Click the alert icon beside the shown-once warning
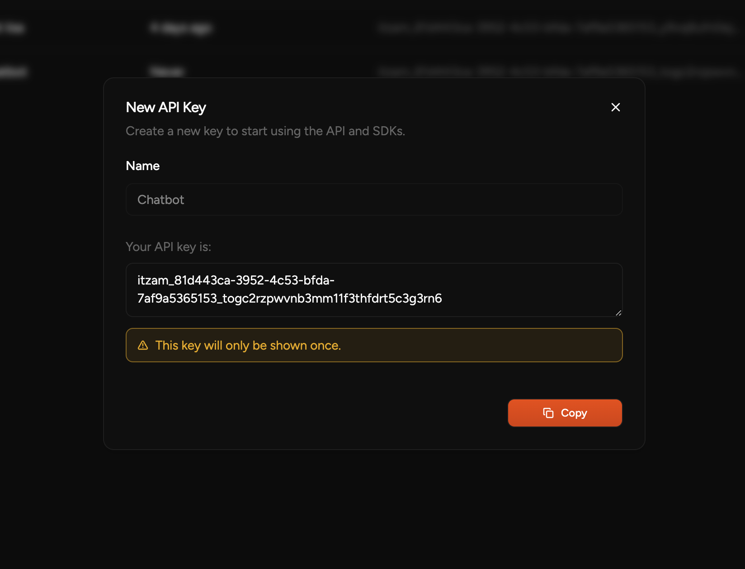Image resolution: width=745 pixels, height=569 pixels. pos(143,345)
